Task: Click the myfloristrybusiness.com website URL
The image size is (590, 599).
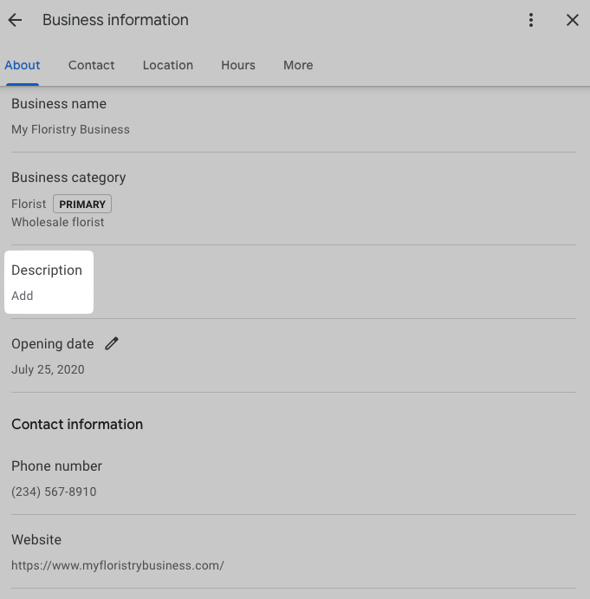Action: pyautogui.click(x=118, y=565)
